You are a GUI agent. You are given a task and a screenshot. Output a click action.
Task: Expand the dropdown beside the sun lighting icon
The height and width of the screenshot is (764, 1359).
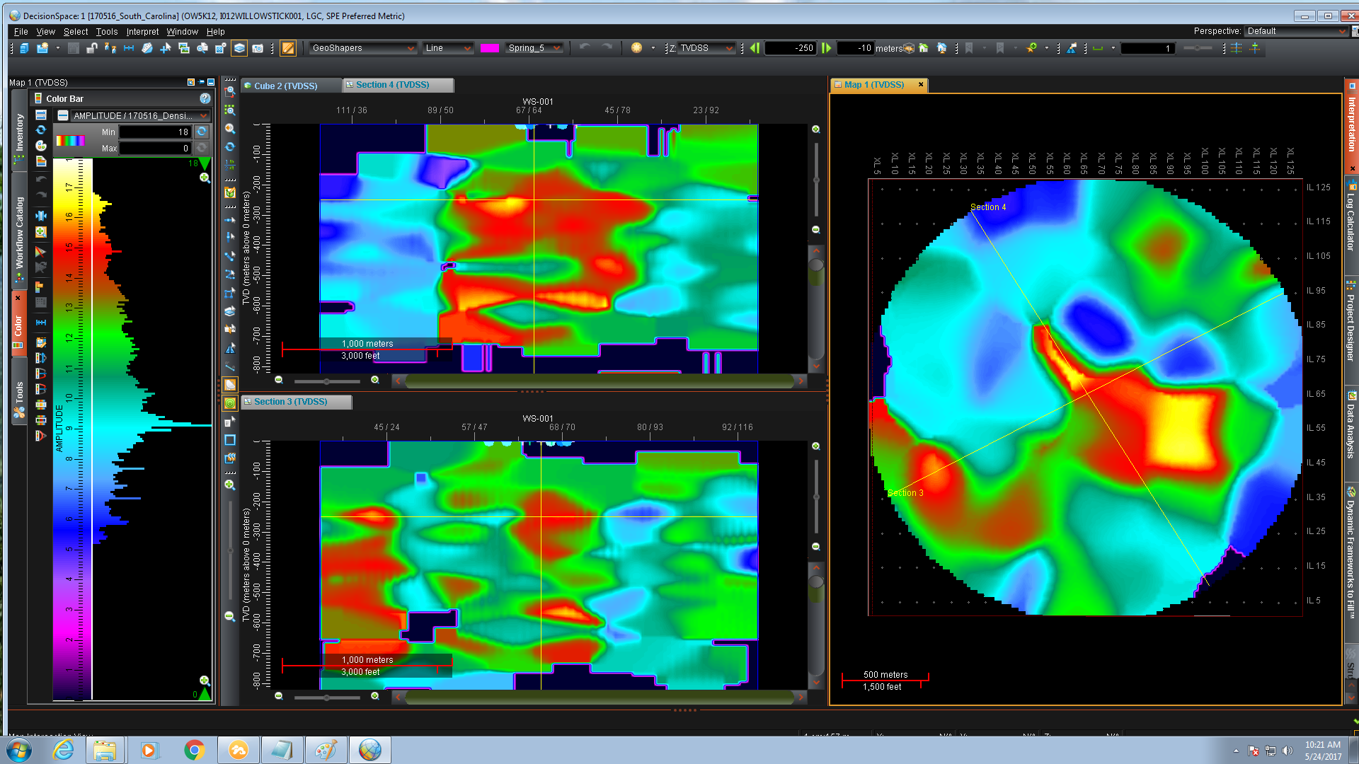click(x=653, y=48)
